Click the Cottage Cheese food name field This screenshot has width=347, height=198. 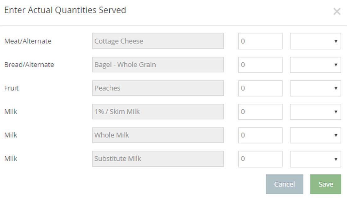click(x=158, y=41)
